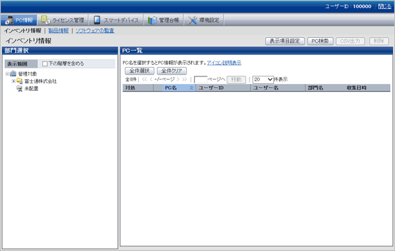This screenshot has height=251, width=395.
Task: Click the 富士通株式会社 folder icon
Action: tap(20, 81)
